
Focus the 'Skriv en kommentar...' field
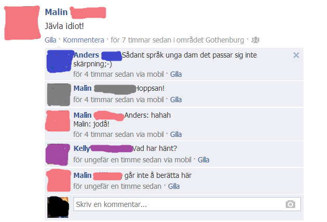(x=187, y=204)
